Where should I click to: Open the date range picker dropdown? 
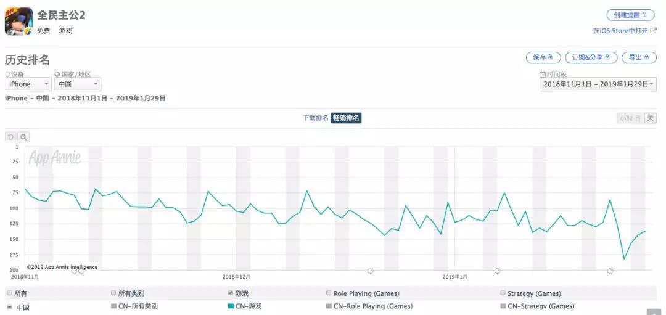pyautogui.click(x=598, y=84)
